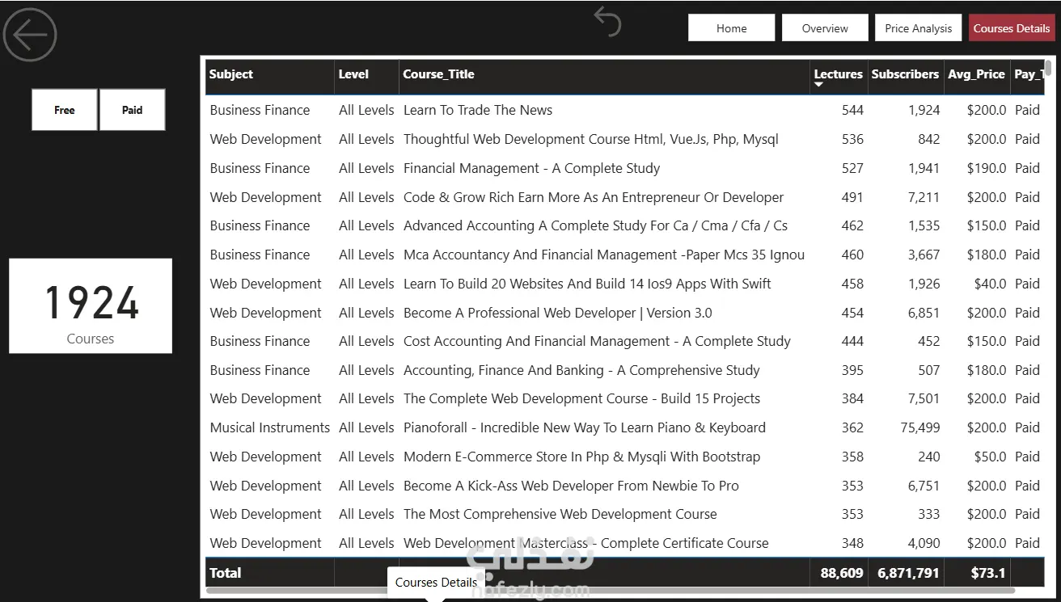This screenshot has height=602, width=1061.
Task: Go to Price Analysis page
Action: pos(919,27)
